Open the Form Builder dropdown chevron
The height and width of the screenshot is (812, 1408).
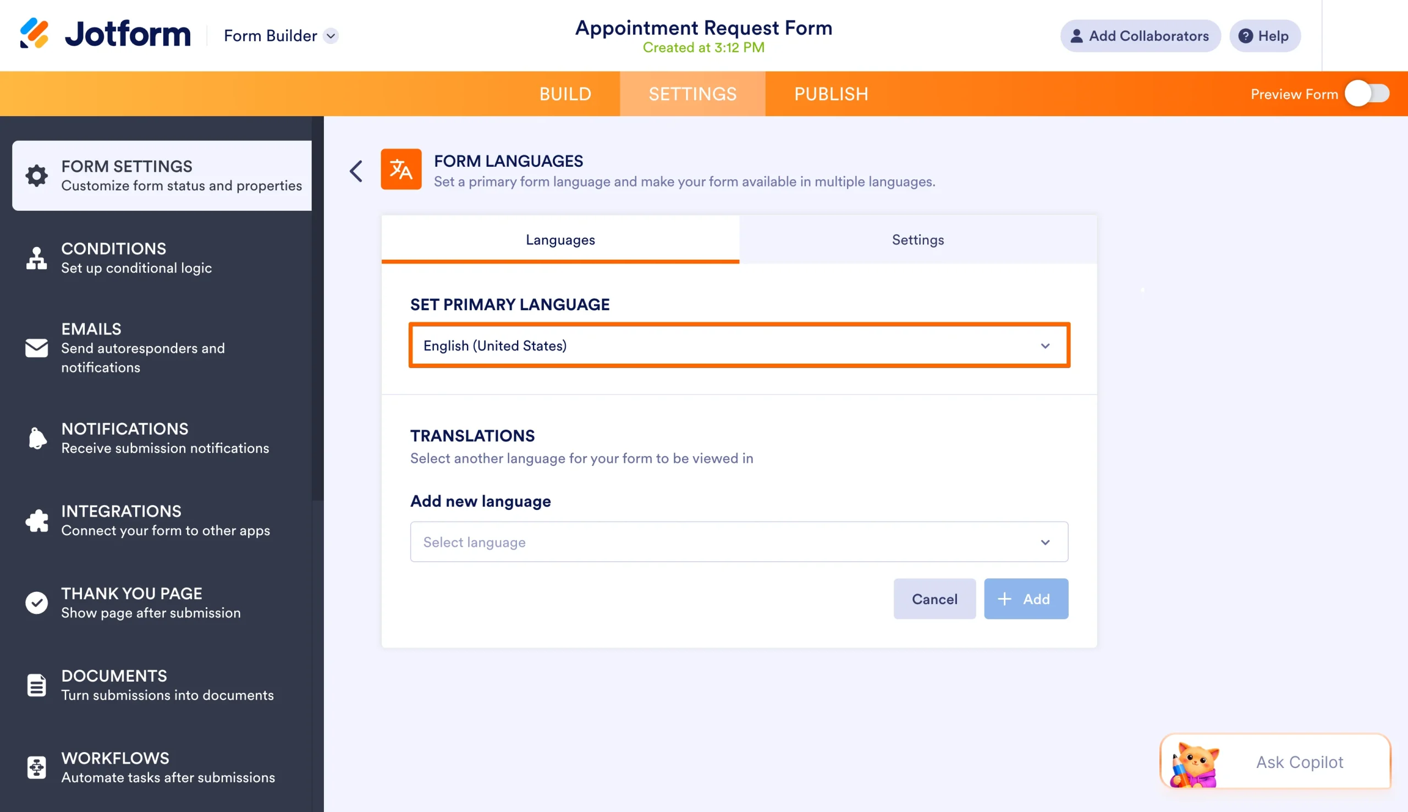click(x=331, y=36)
